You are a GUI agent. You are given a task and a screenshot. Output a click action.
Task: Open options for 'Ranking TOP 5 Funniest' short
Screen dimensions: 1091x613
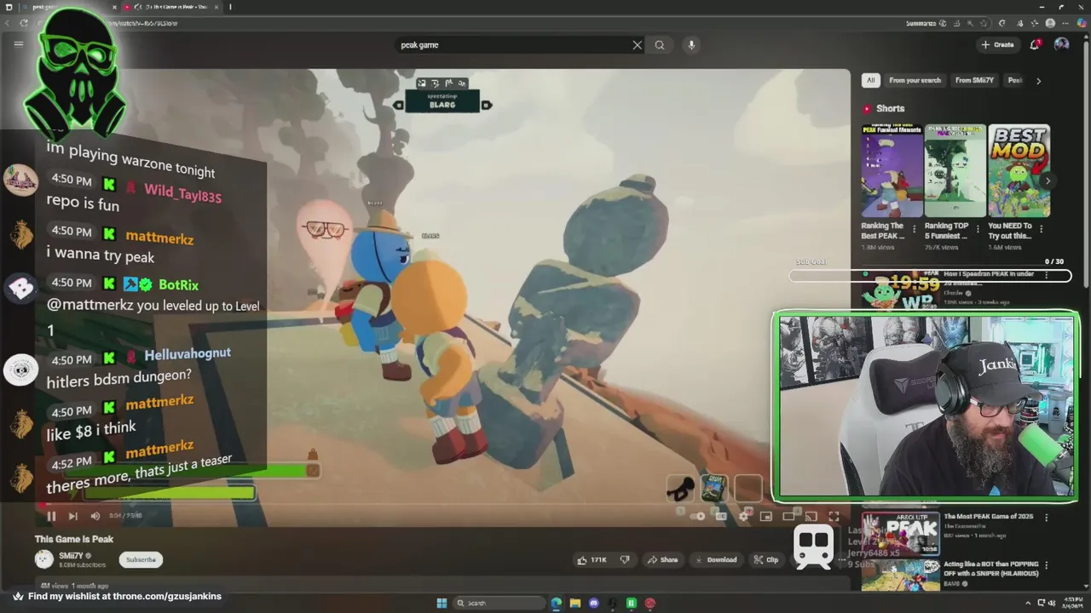tap(978, 229)
